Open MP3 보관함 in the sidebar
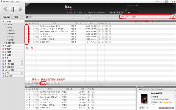The image size is (176, 110). [x=9, y=70]
